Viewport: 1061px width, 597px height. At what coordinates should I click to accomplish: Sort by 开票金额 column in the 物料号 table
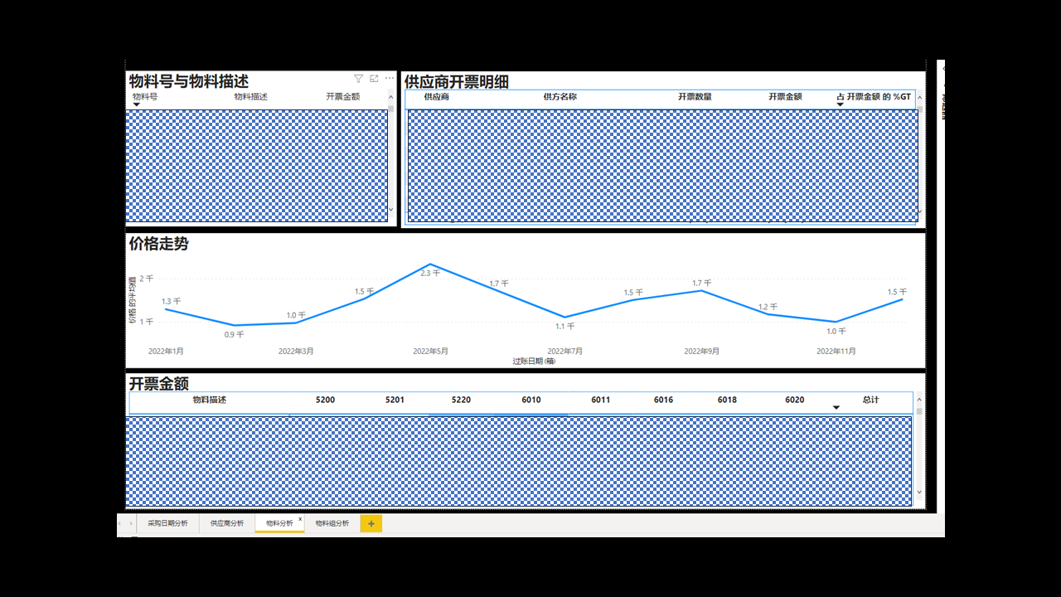pyautogui.click(x=342, y=96)
